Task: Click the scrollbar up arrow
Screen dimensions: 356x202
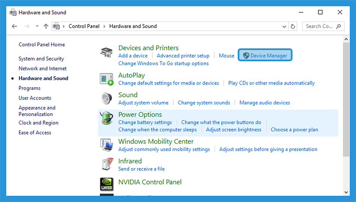Action: [346, 39]
